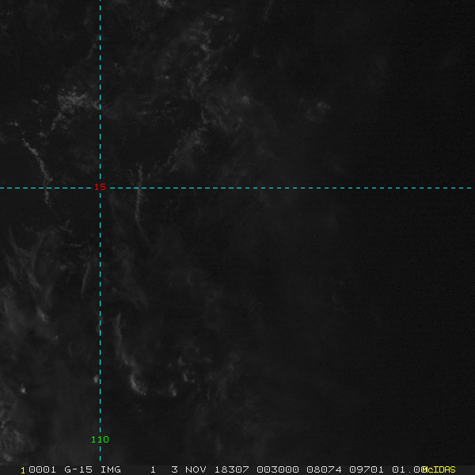The image size is (475, 475).
Task: Click the 18307 Julian date value
Action: pos(229,469)
